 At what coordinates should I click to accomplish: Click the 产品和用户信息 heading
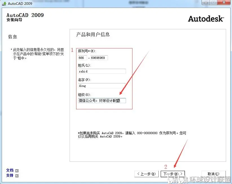(x=93, y=34)
